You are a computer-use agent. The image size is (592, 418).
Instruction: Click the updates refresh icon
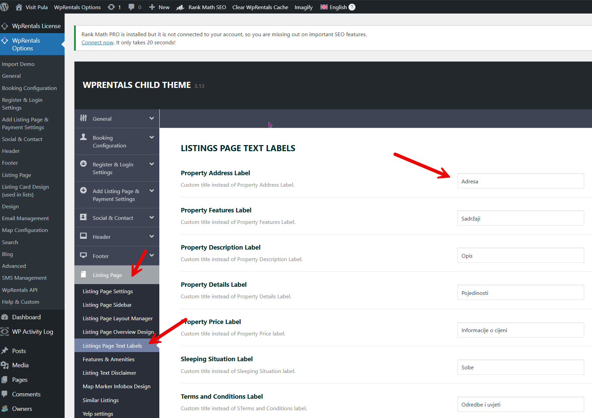(x=111, y=7)
